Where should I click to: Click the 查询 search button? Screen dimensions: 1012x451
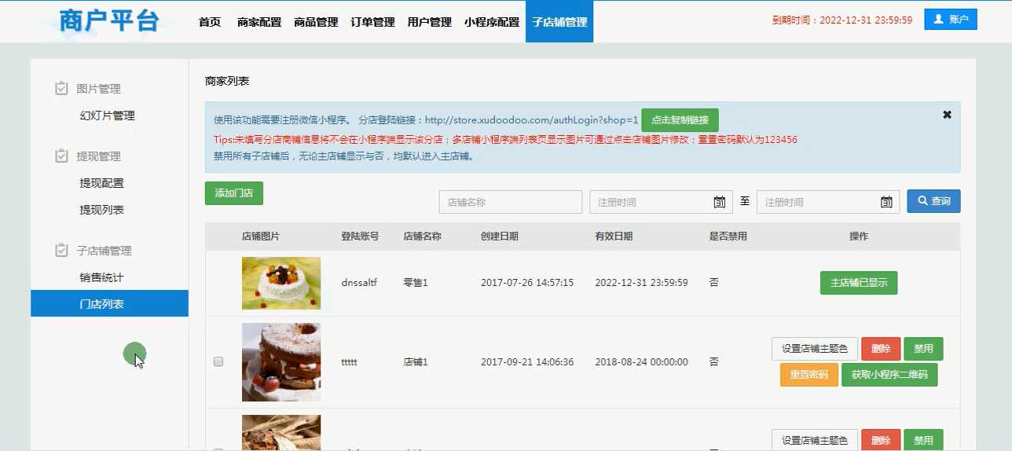(x=933, y=201)
